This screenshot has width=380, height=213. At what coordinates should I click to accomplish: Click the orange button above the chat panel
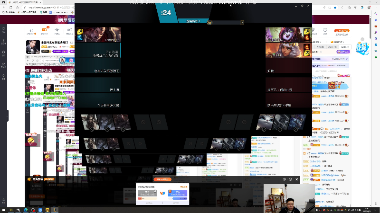(x=342, y=31)
